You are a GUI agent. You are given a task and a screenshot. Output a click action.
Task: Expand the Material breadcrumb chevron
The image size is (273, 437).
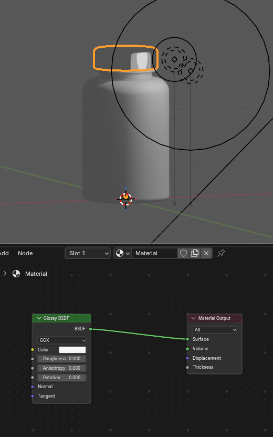coord(5,274)
